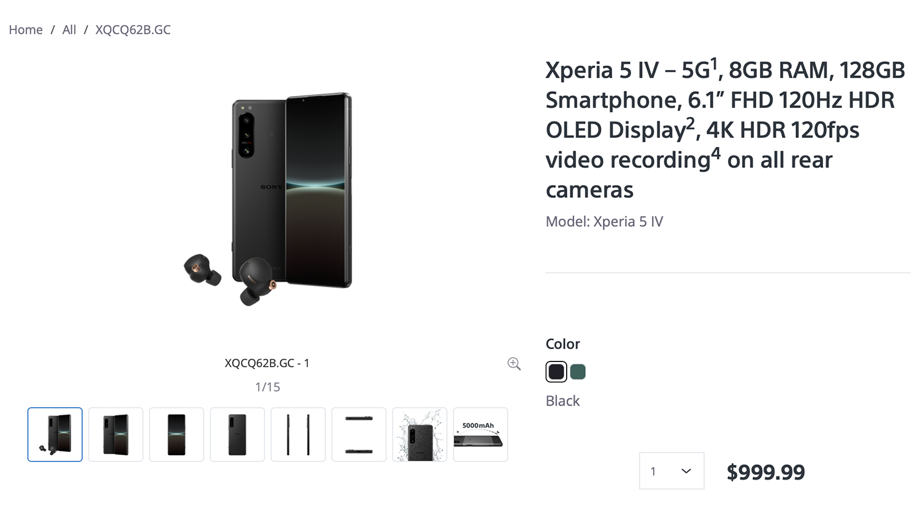Image resolution: width=920 pixels, height=517 pixels.
Task: Open sixth thumbnail showing top and bottom edges
Action: tap(359, 434)
